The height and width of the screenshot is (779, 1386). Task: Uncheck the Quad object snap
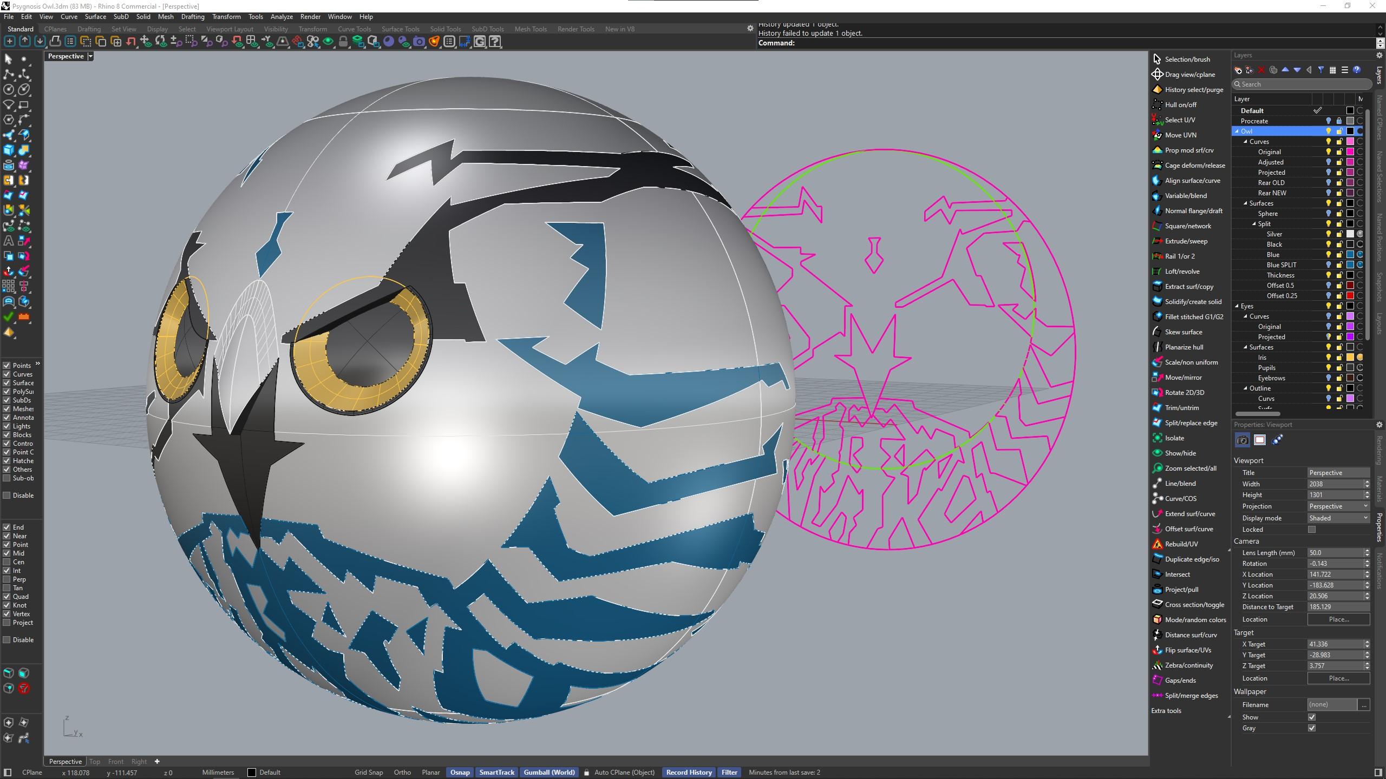pos(7,597)
